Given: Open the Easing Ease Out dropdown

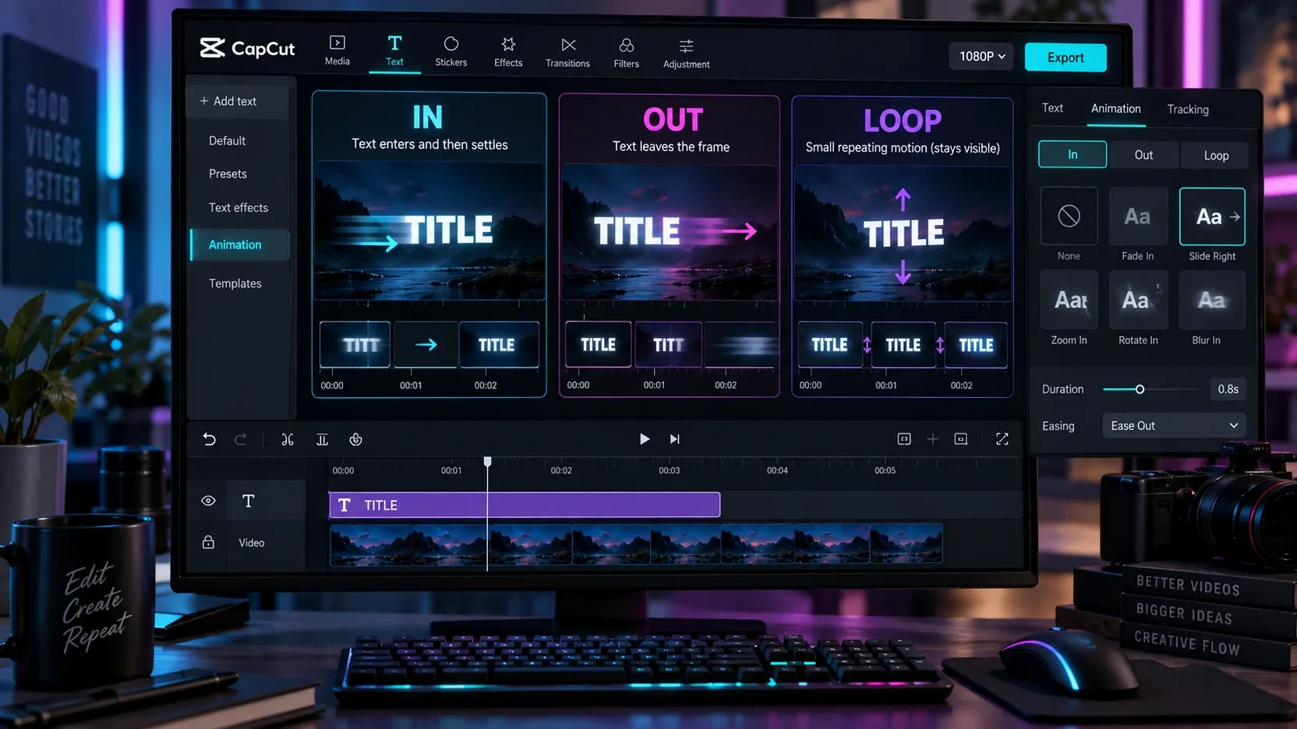Looking at the screenshot, I should coord(1174,425).
